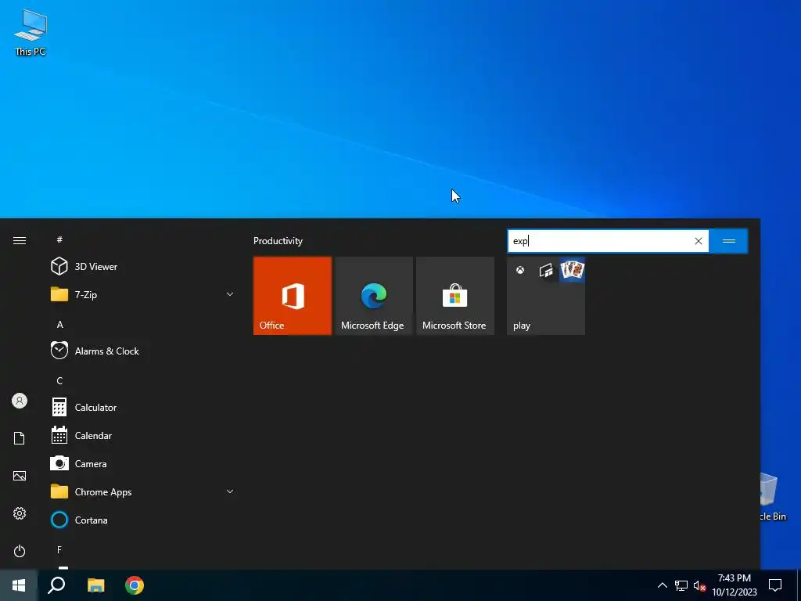Open taskbar Search magnifier
801x601 pixels.
click(56, 585)
